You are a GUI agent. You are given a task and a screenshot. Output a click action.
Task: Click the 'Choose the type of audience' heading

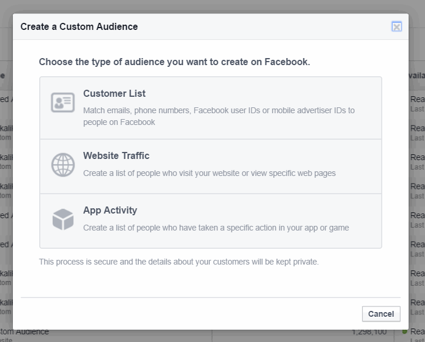pos(174,62)
